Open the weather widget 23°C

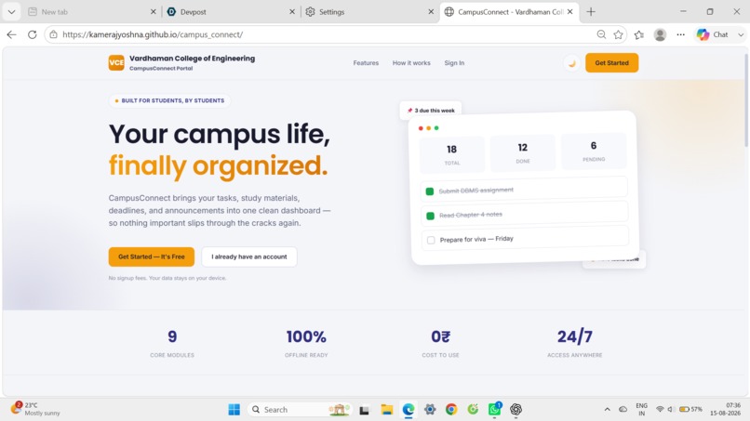pyautogui.click(x=36, y=409)
